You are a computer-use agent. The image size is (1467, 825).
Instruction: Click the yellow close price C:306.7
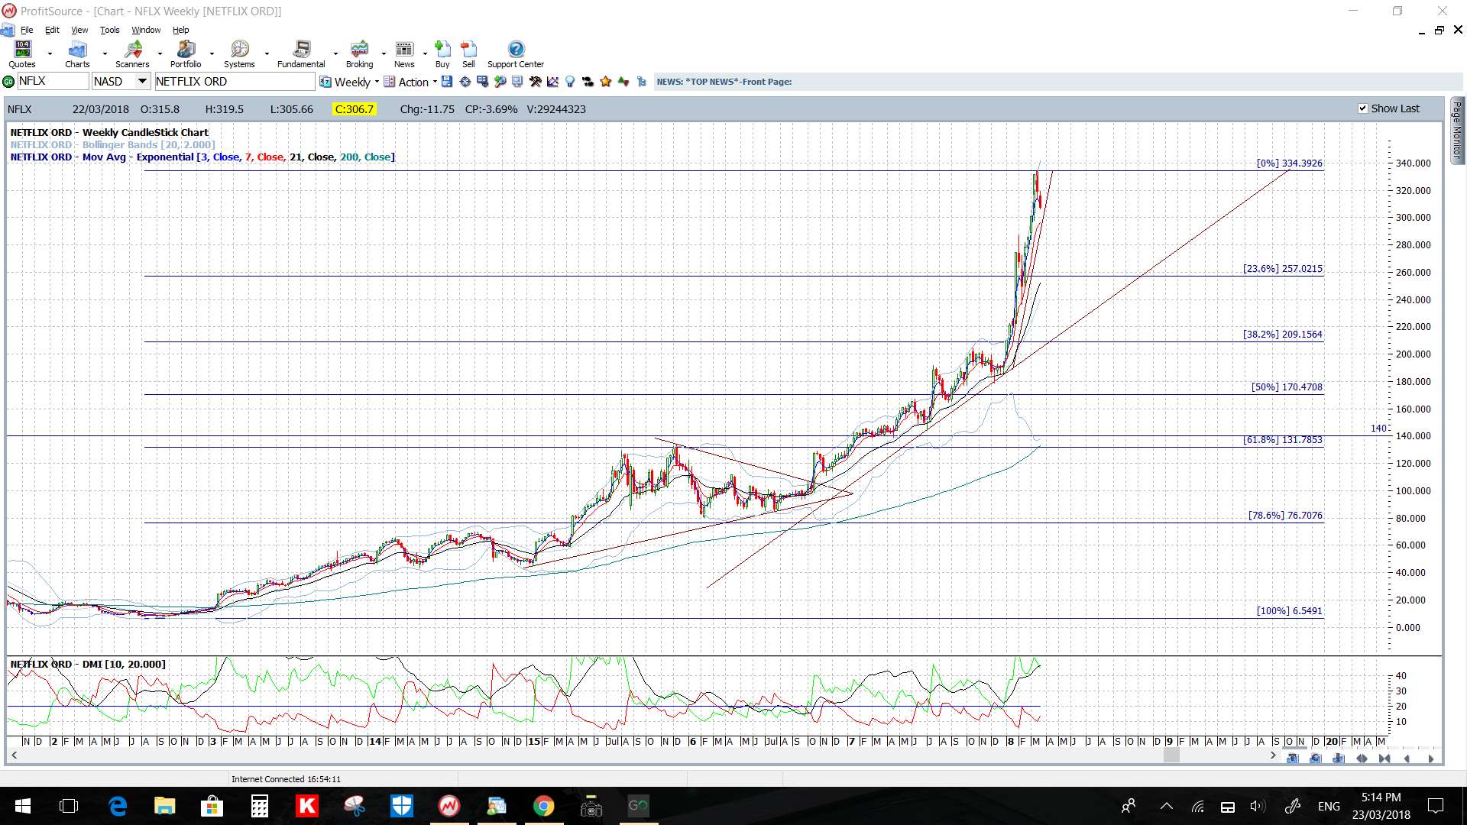coord(355,109)
